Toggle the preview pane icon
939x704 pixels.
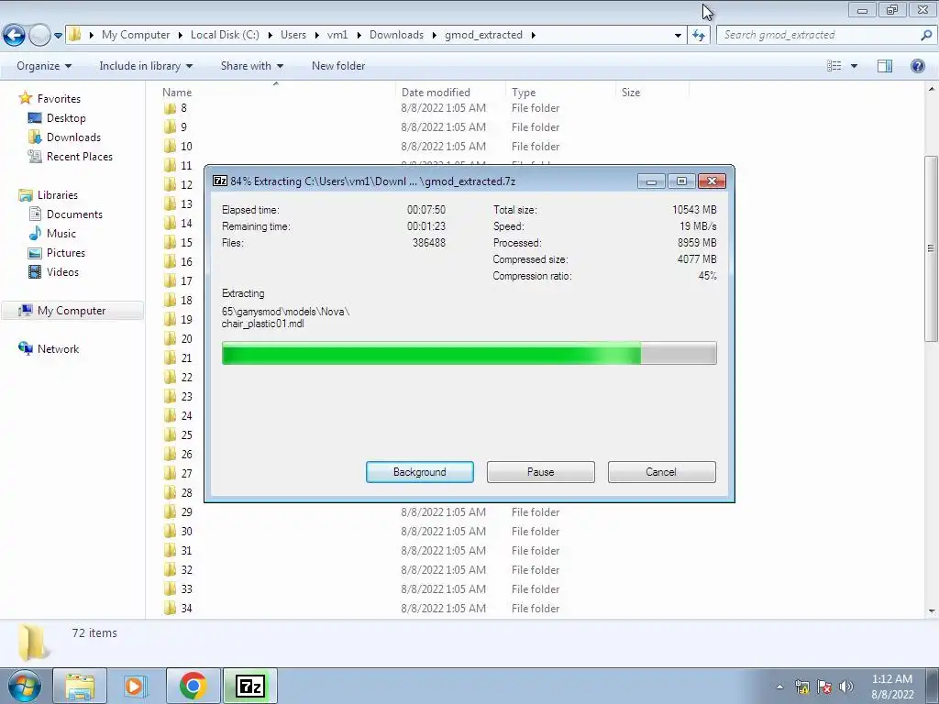tap(885, 66)
